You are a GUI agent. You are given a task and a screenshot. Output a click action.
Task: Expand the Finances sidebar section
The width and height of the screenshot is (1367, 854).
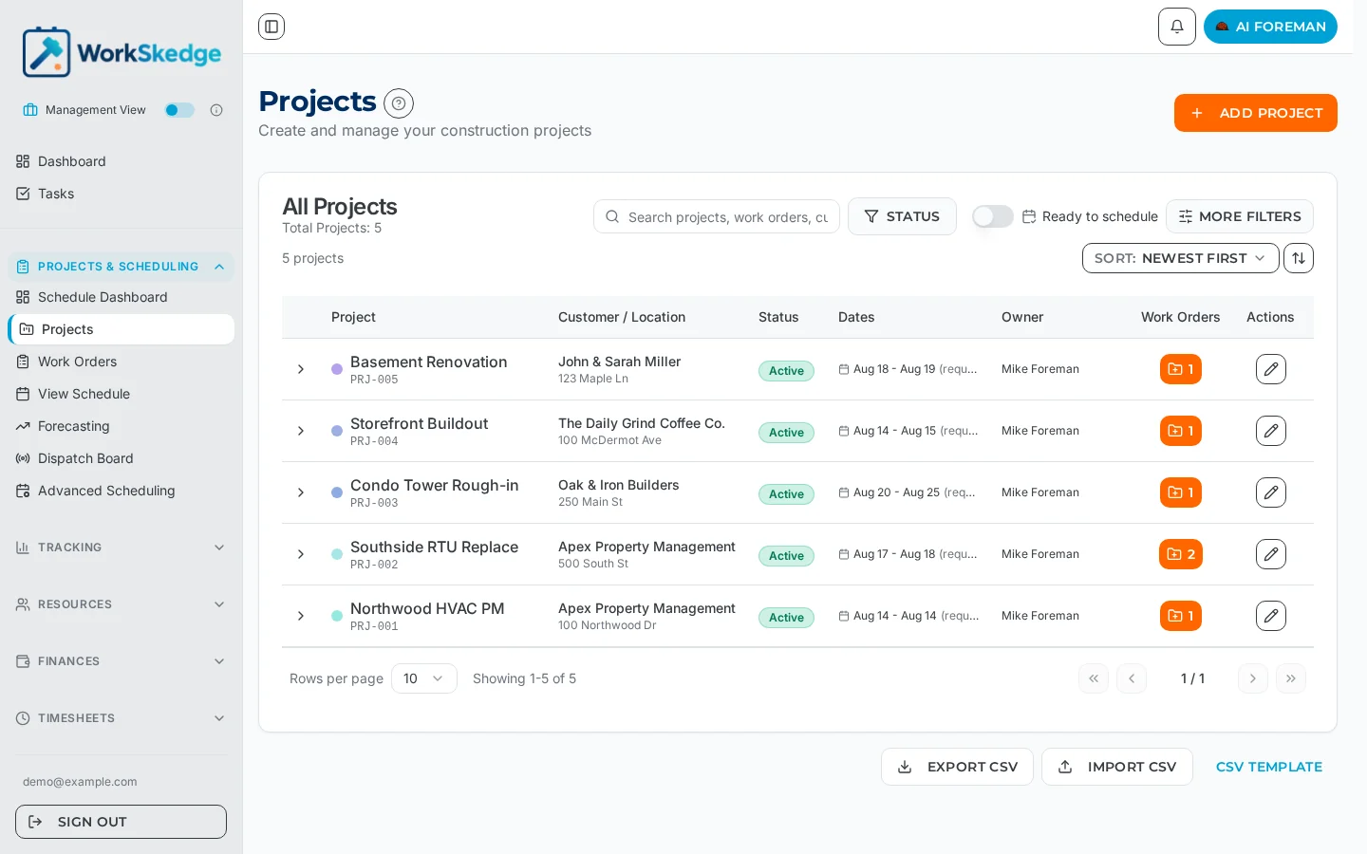coord(122,661)
